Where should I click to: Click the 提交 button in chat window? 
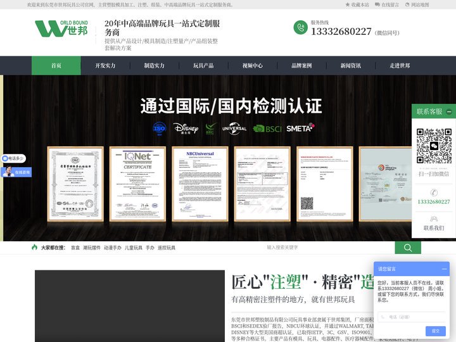pos(435,331)
